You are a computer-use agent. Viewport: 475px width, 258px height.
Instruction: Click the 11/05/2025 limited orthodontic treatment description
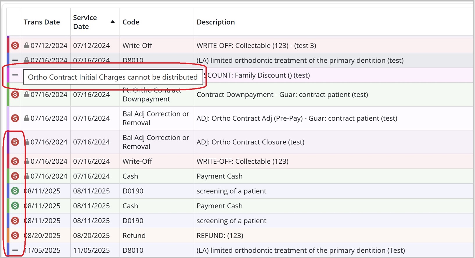301,250
